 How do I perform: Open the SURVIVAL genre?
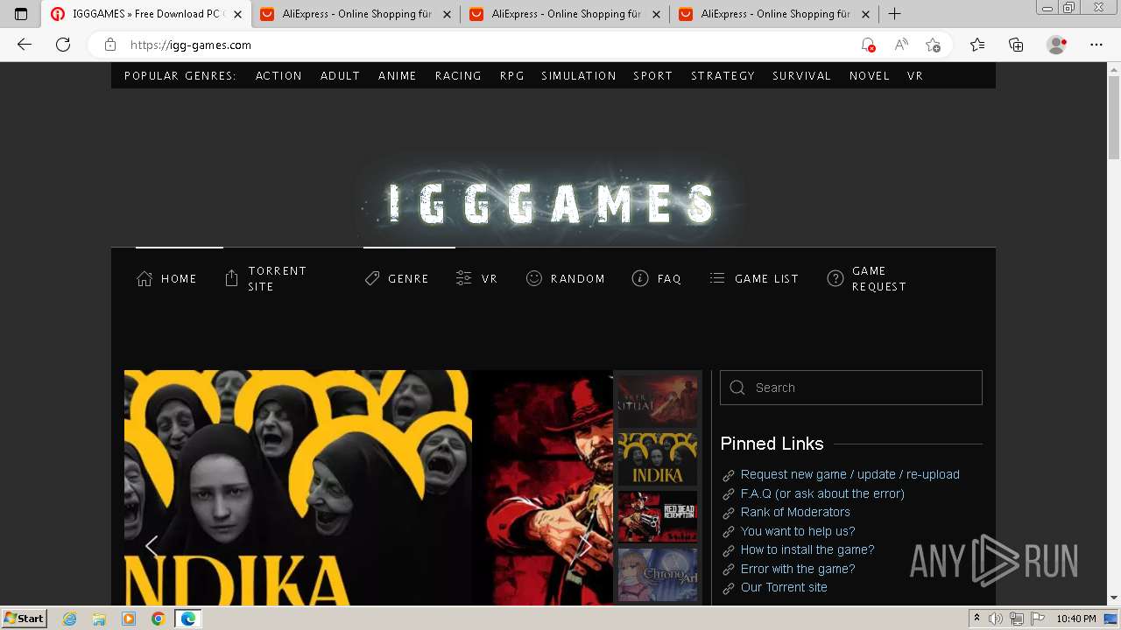tap(801, 76)
